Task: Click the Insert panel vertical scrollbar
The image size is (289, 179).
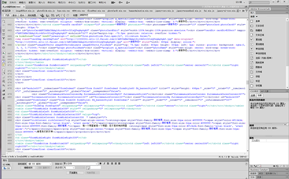Action: click(288, 53)
